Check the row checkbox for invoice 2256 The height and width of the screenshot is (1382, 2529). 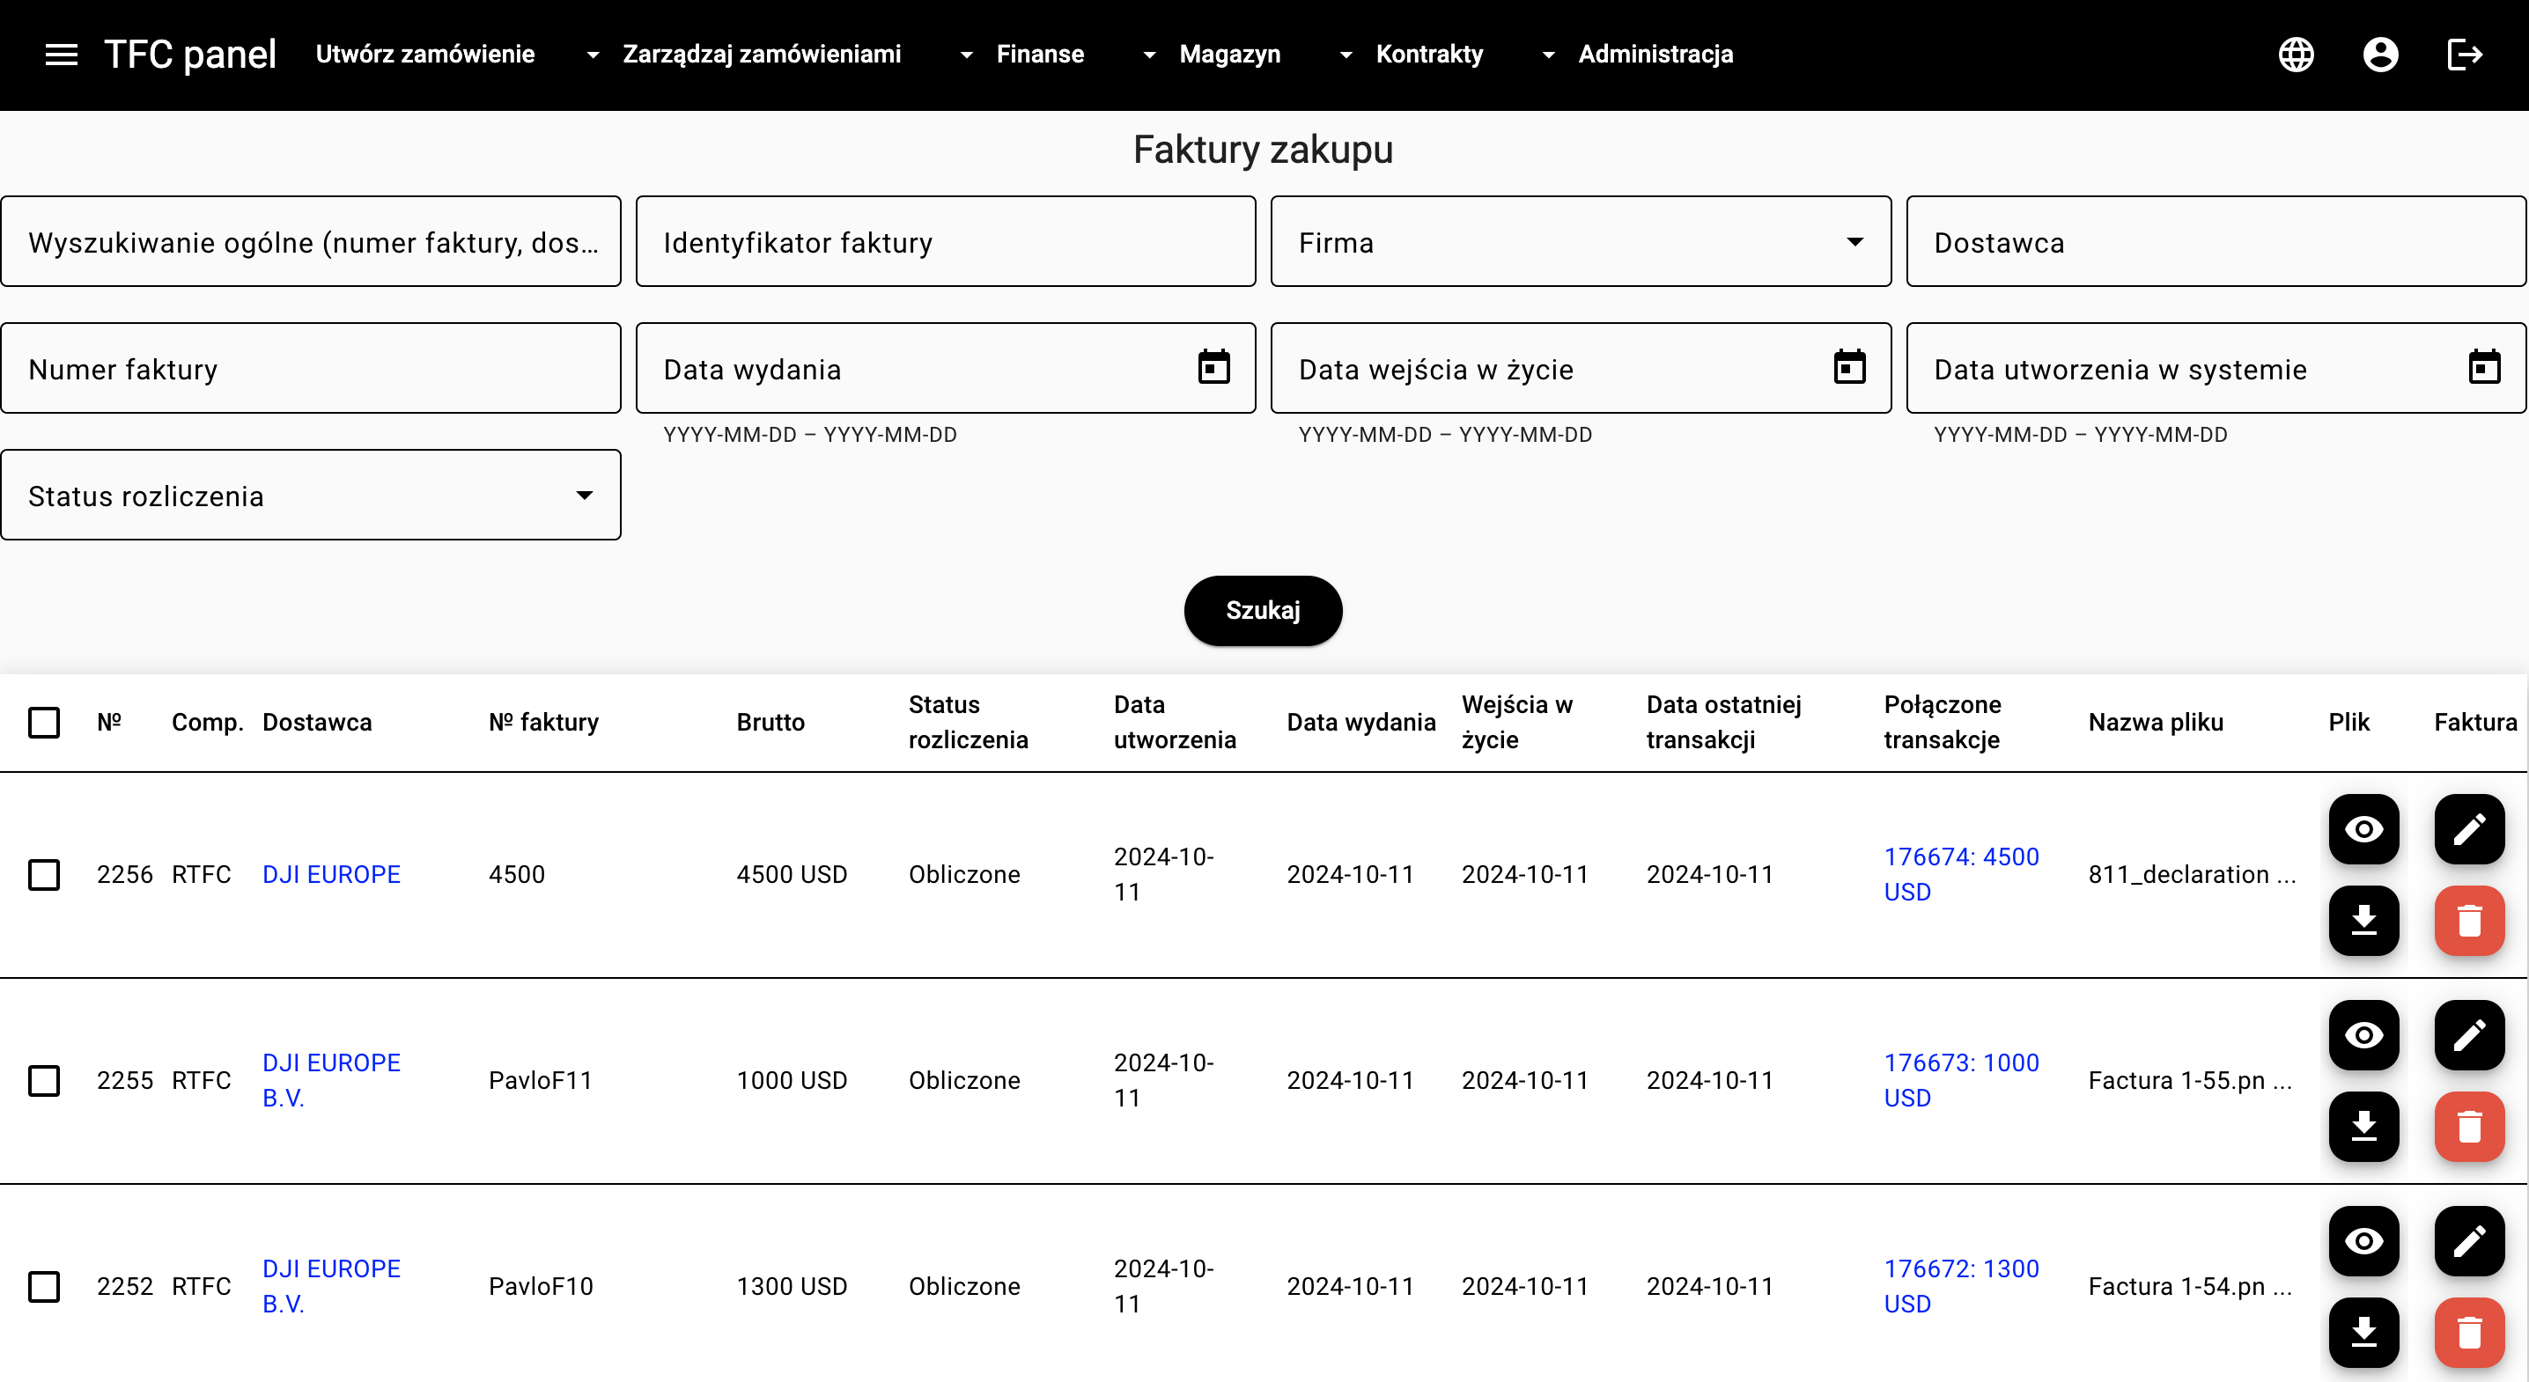click(44, 875)
